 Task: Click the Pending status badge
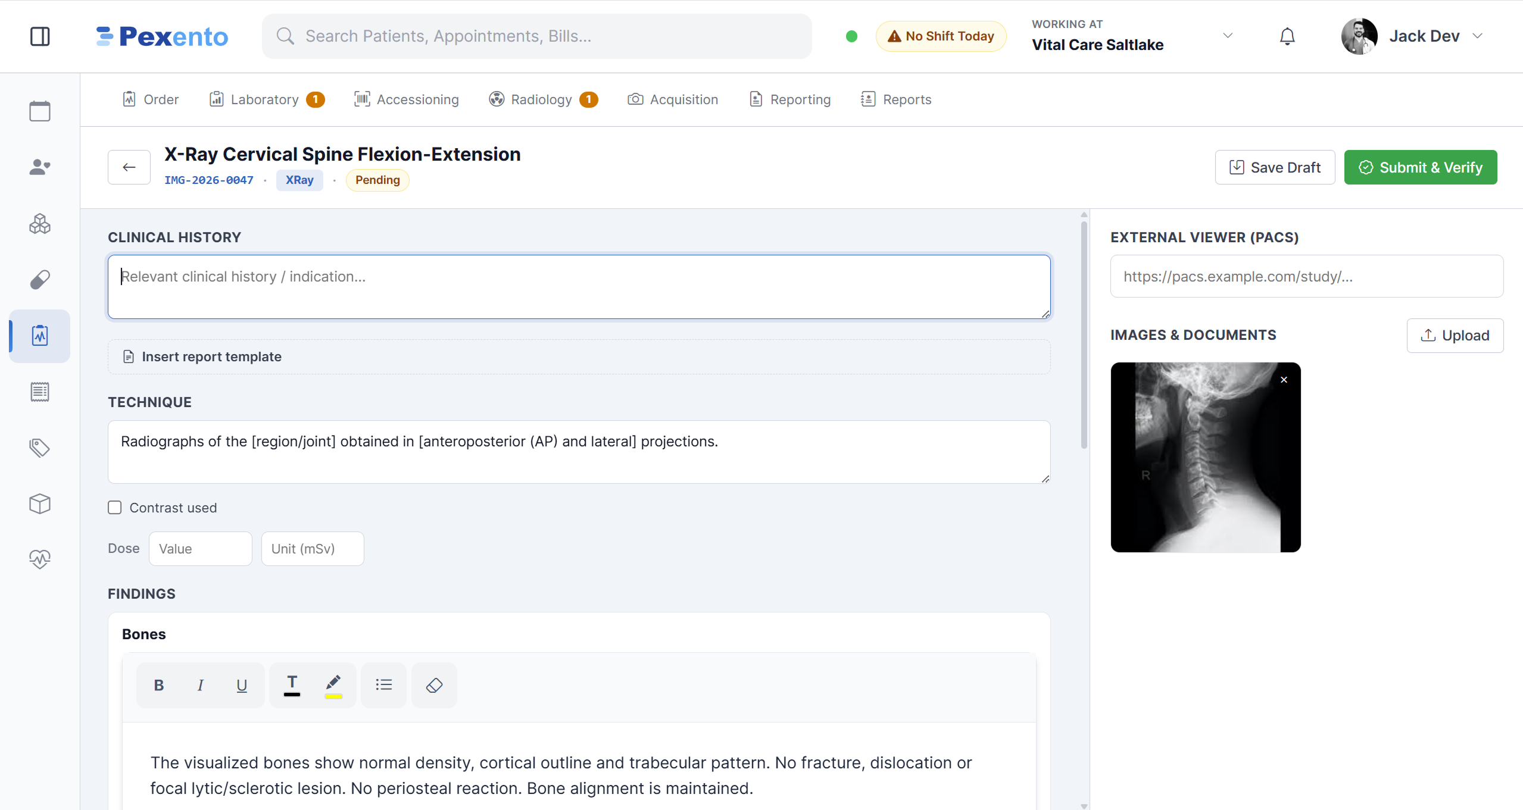(377, 180)
